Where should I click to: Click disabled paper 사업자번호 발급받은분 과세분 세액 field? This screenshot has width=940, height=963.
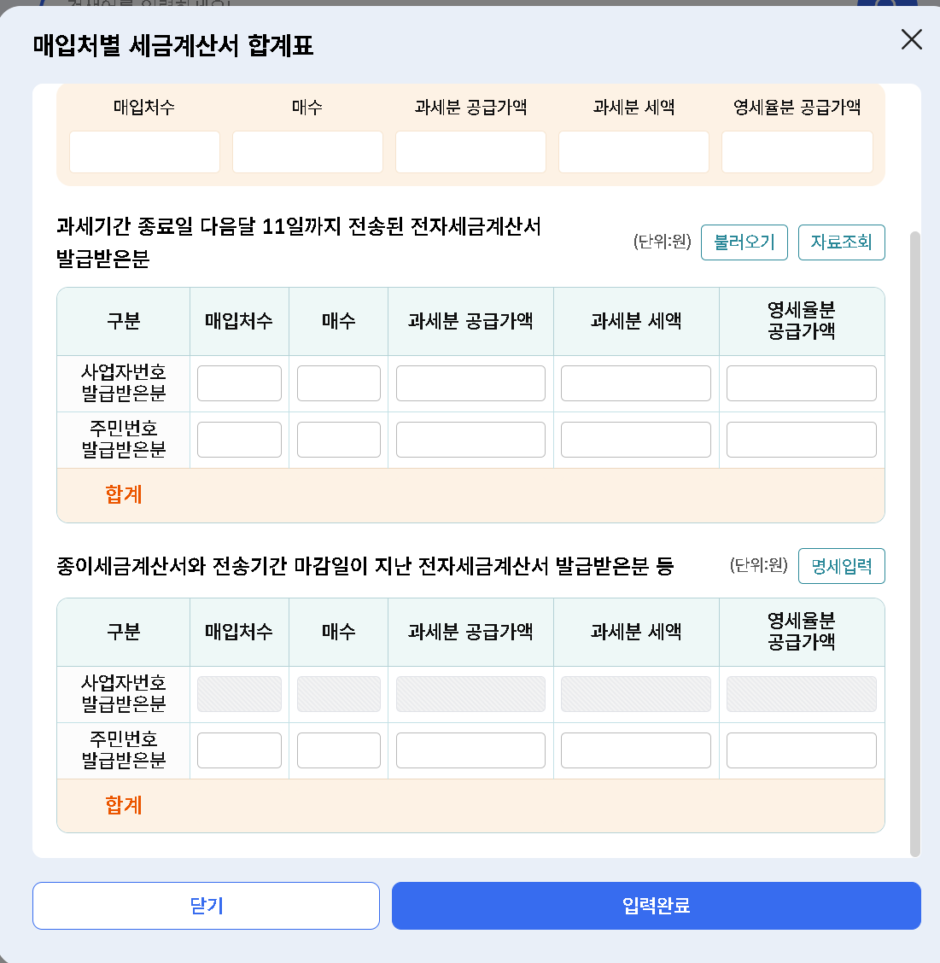tap(636, 694)
